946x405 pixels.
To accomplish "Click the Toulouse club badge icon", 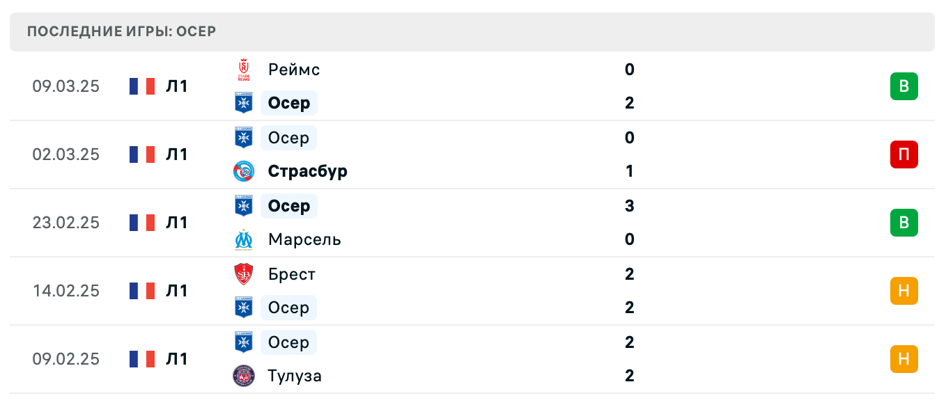I will pyautogui.click(x=243, y=376).
